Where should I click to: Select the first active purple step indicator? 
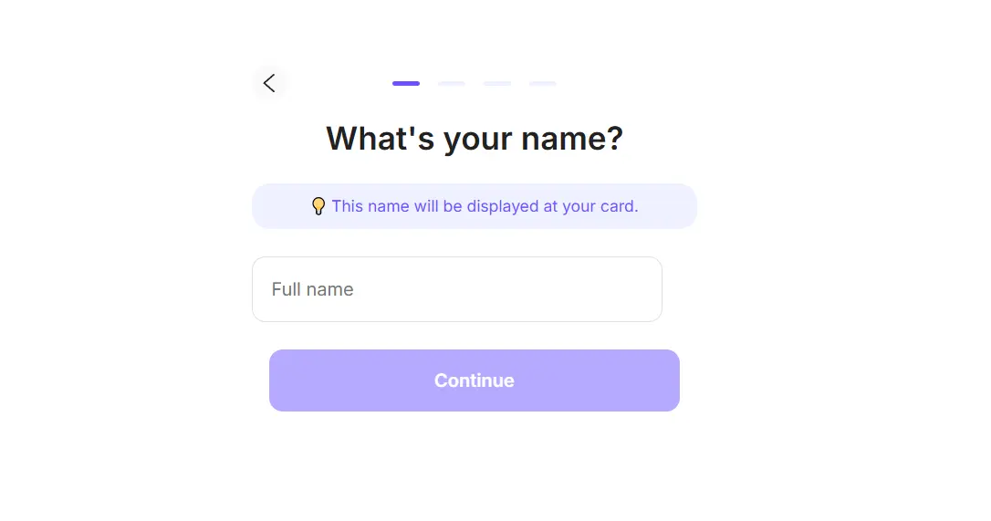pos(406,83)
